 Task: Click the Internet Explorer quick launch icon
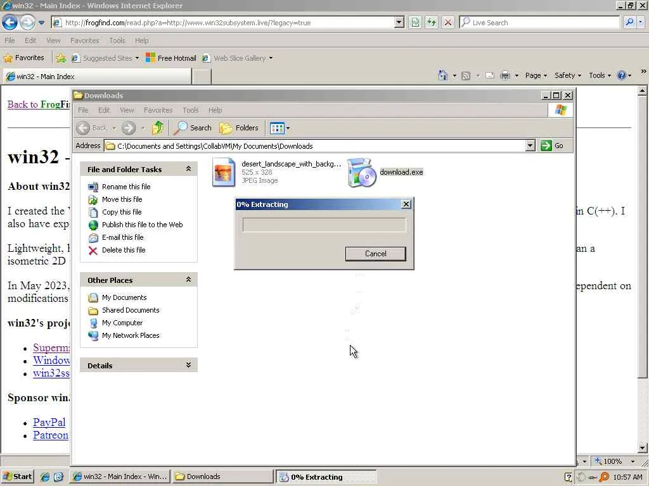click(45, 477)
